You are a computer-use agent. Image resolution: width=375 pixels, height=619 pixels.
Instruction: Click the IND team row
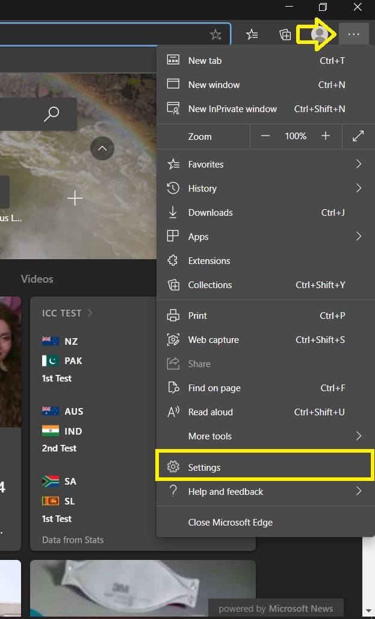62,431
